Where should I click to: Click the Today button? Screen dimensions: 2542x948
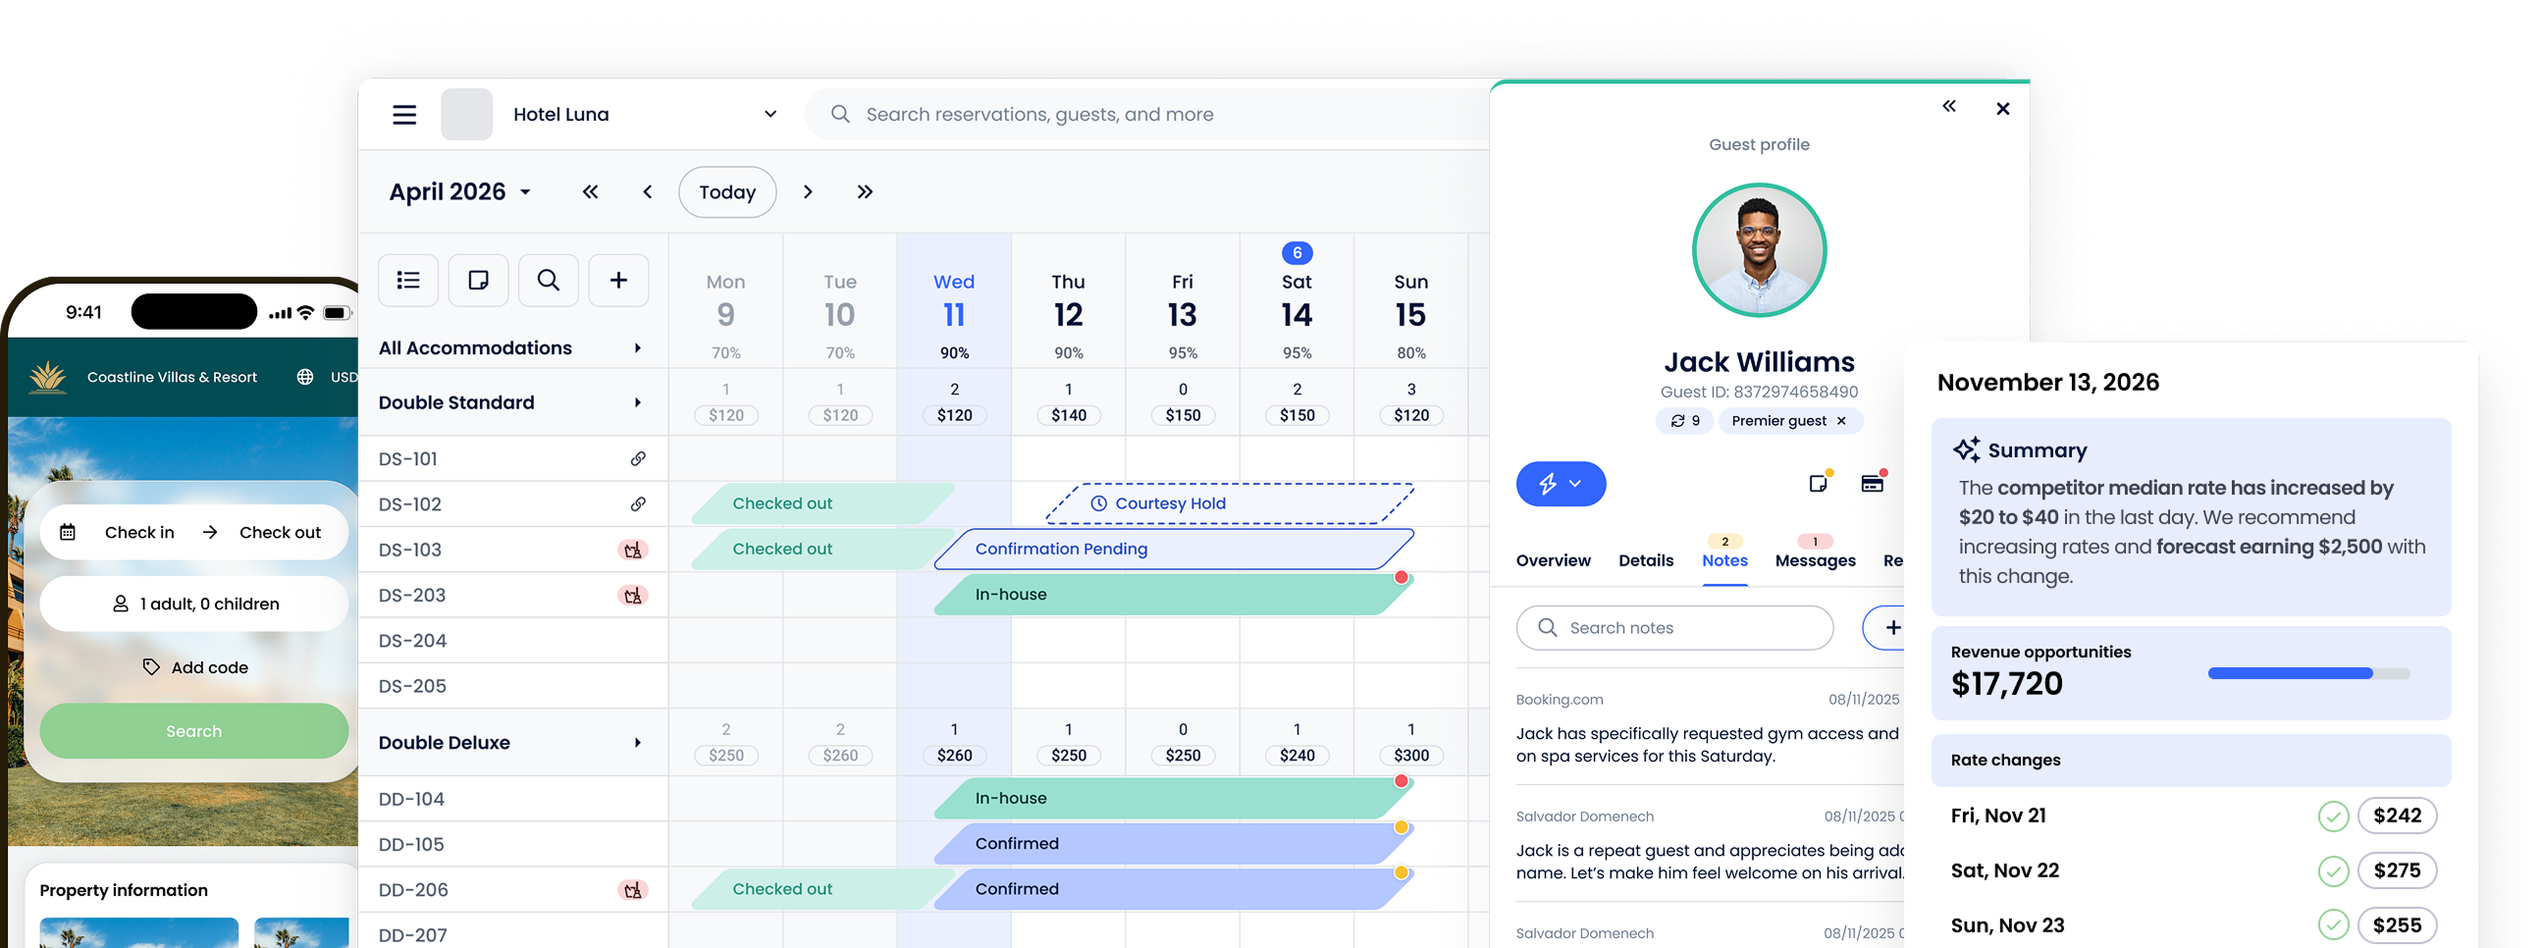click(x=727, y=192)
